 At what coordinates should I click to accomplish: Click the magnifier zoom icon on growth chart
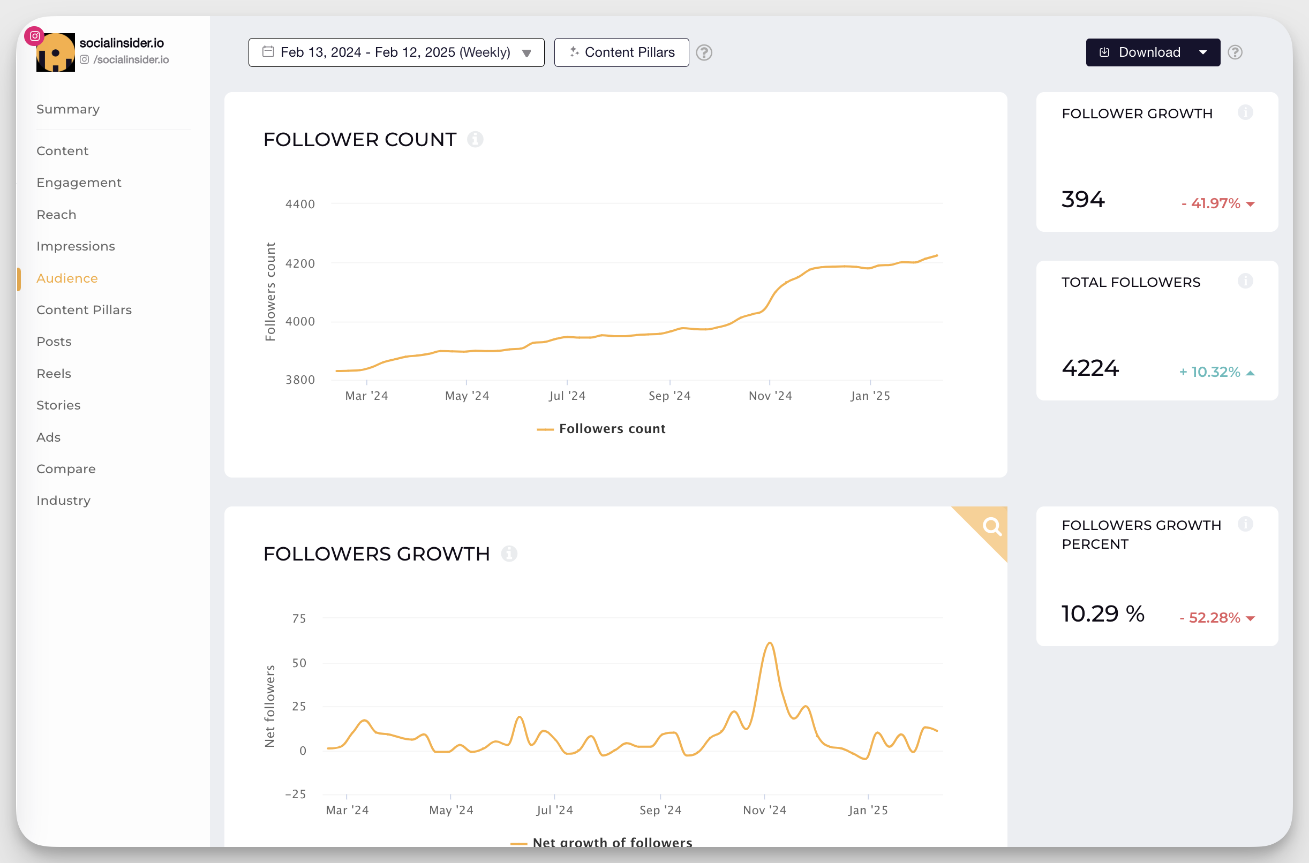992,528
